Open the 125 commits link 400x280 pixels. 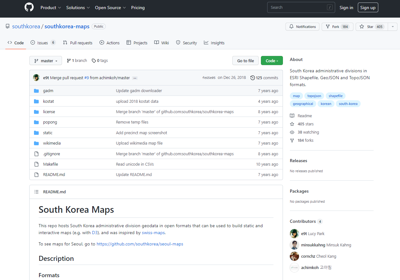(x=264, y=78)
